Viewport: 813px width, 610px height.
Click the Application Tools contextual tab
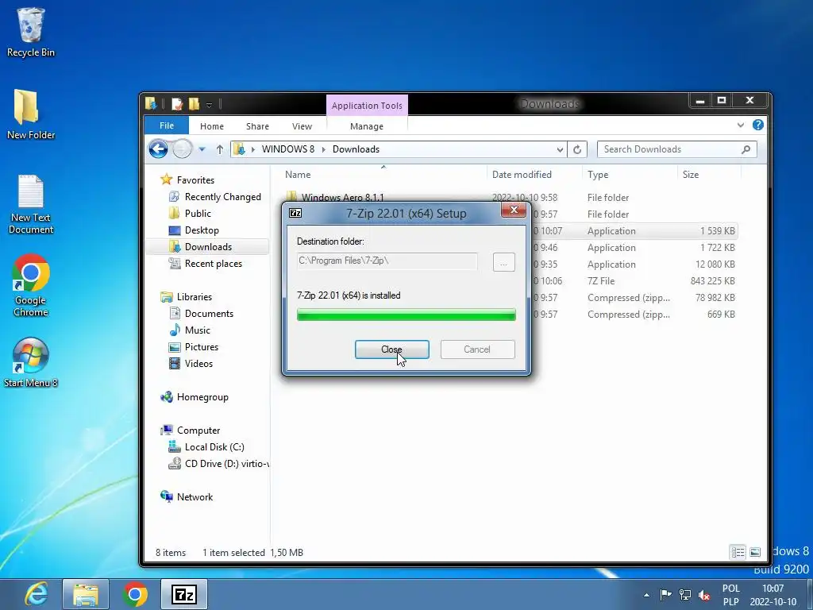tap(367, 106)
